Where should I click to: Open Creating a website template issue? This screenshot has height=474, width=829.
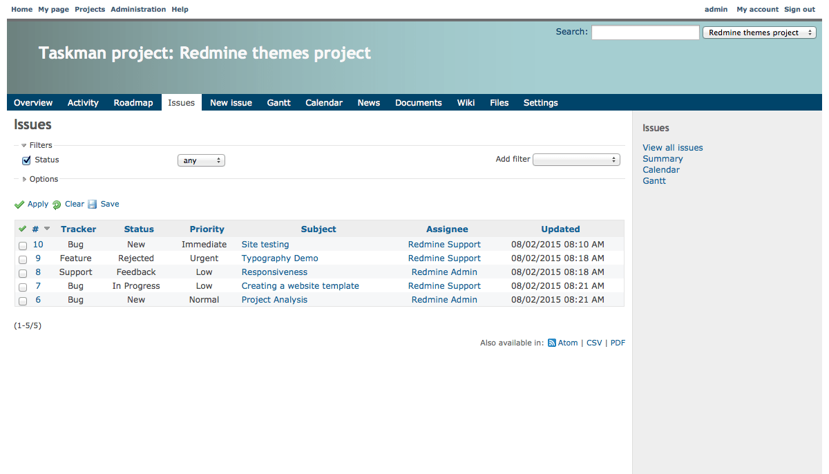click(301, 286)
